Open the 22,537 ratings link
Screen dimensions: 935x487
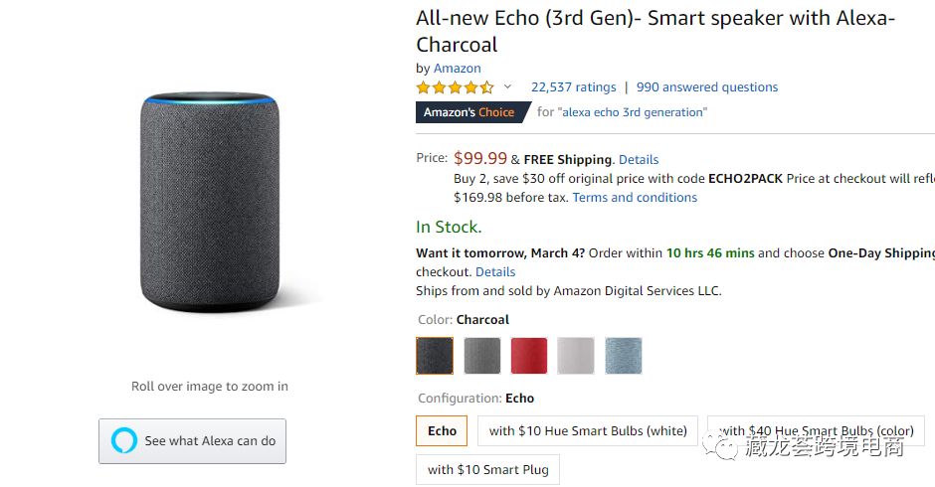click(x=573, y=87)
